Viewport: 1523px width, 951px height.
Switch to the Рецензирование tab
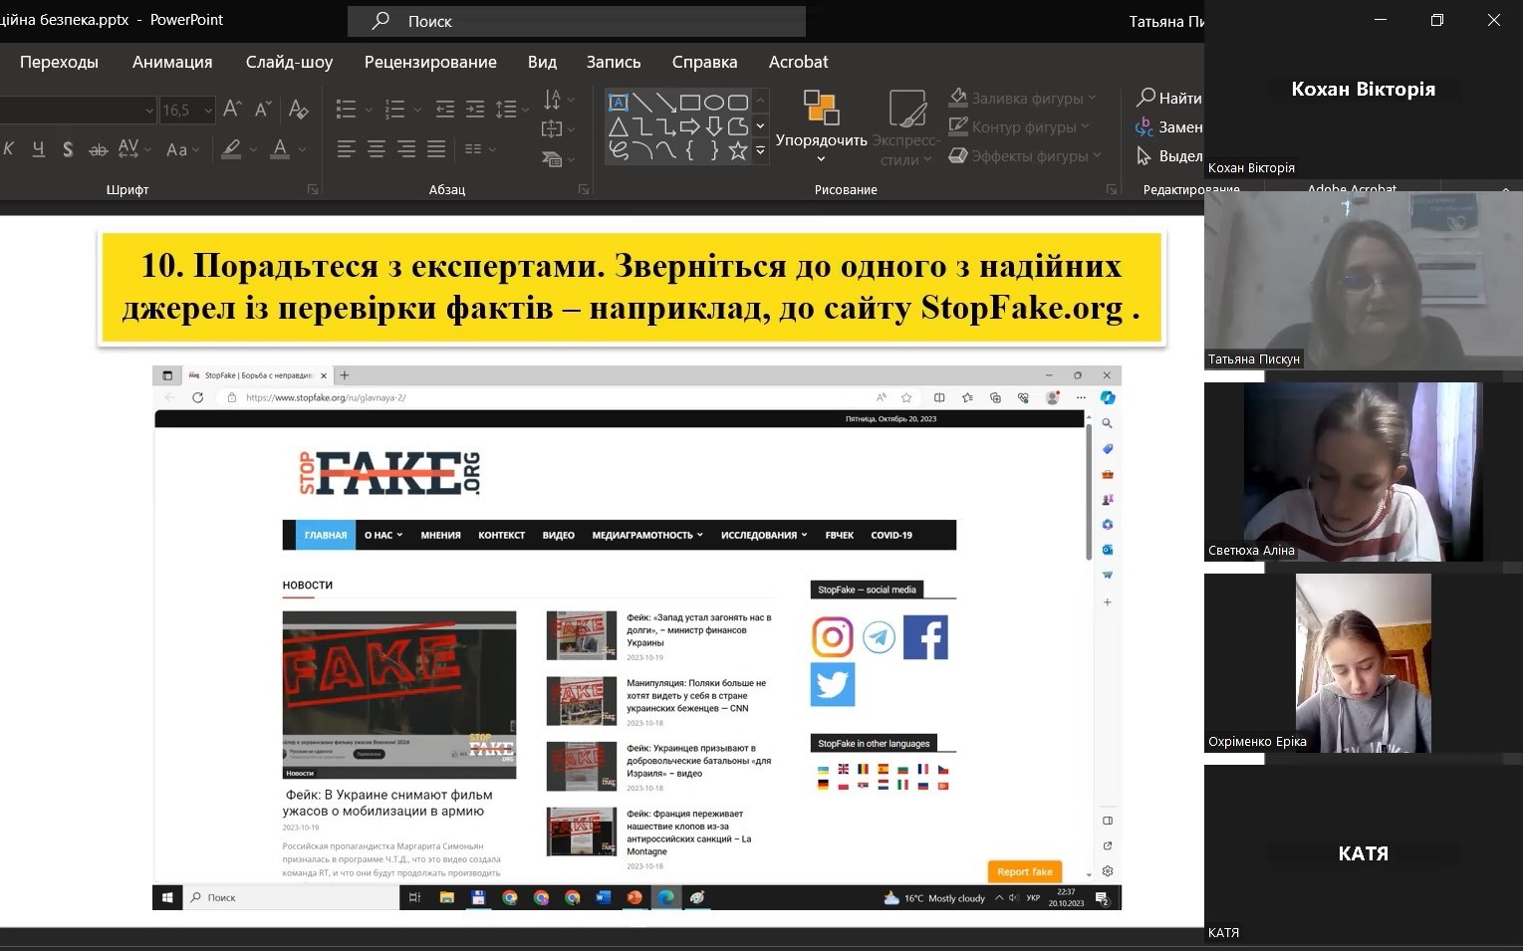tap(430, 62)
